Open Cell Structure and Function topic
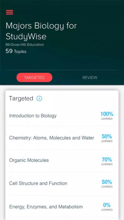The image size is (124, 220). (61, 183)
